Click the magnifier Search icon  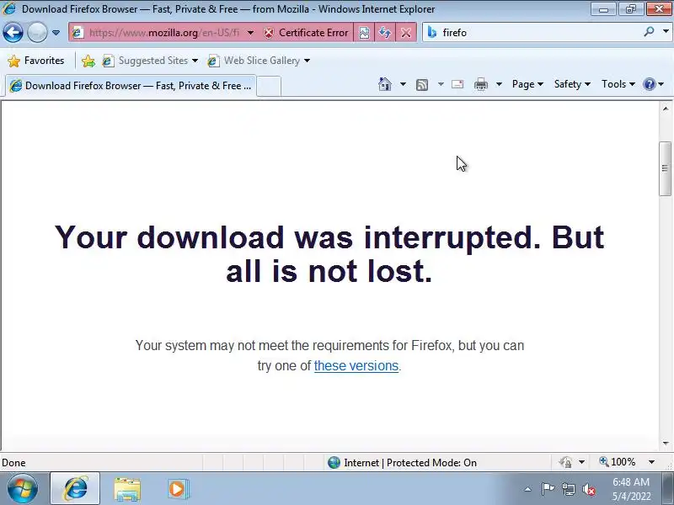[649, 32]
